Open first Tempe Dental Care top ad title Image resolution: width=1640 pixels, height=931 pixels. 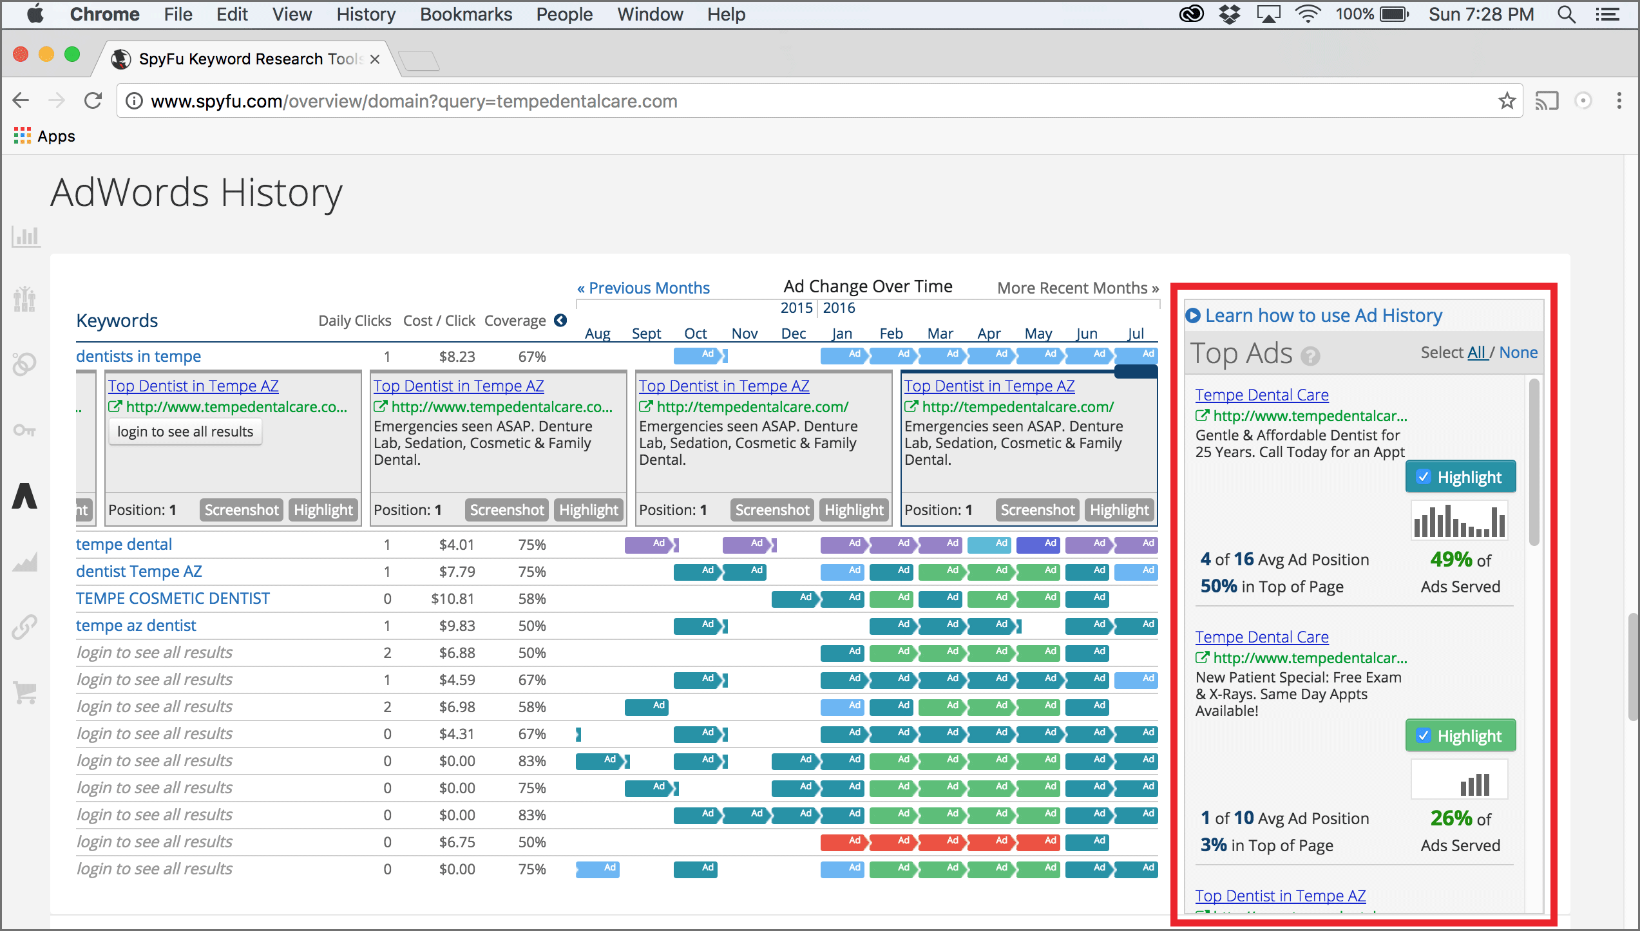pyautogui.click(x=1262, y=395)
